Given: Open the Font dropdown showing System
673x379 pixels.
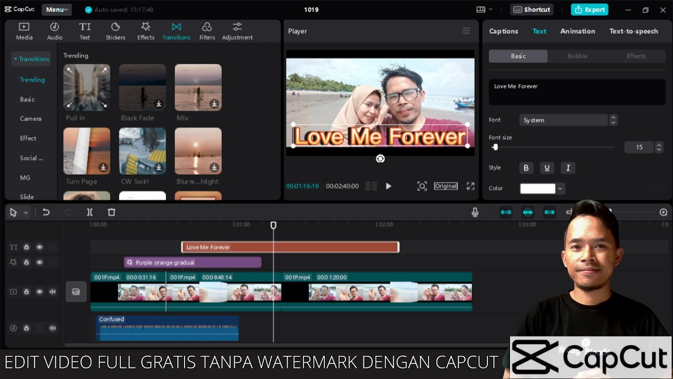Looking at the screenshot, I should tap(563, 120).
